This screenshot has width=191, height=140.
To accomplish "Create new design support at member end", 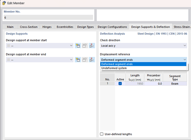I will (x=78, y=60).
